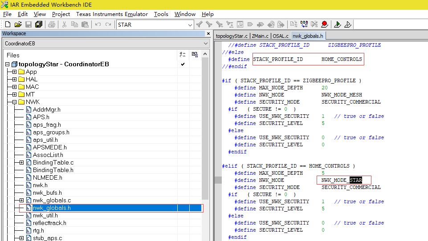The image size is (428, 241).
Task: Switch to the ZMain.c editor tab
Action: tap(260, 36)
